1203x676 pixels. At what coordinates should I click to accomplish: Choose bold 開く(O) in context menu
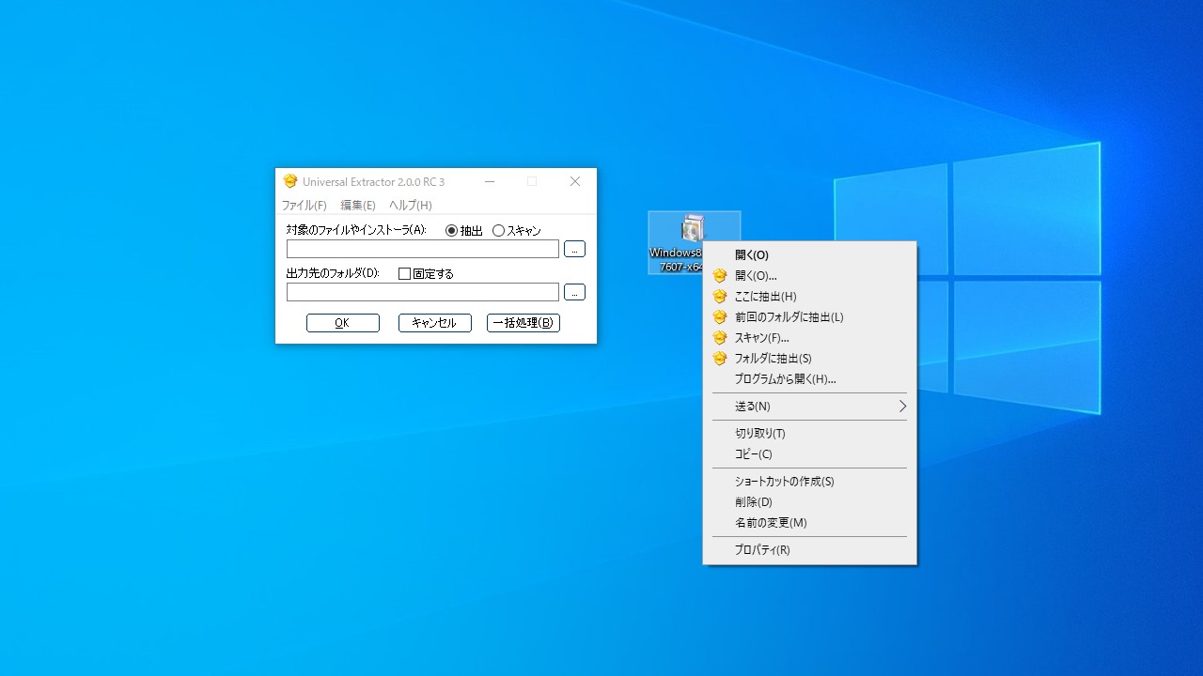[x=809, y=255]
